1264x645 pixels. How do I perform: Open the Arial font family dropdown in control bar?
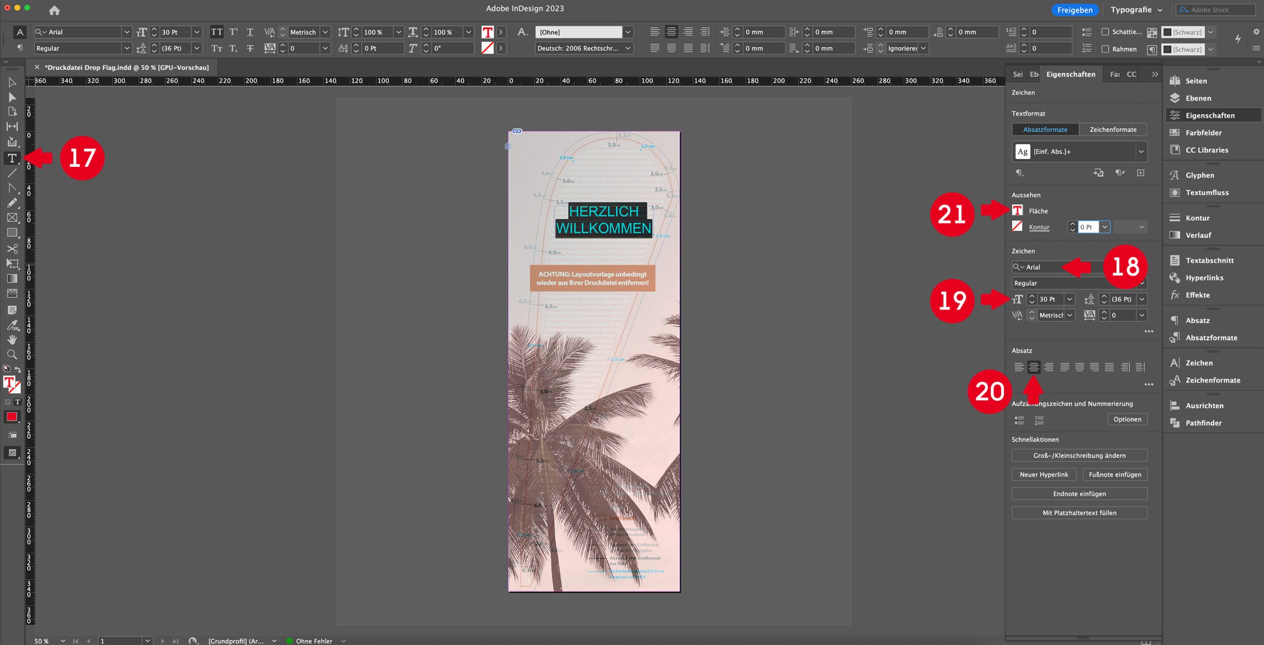pos(127,32)
